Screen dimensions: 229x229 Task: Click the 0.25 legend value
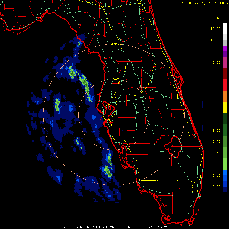[x=217, y=164]
